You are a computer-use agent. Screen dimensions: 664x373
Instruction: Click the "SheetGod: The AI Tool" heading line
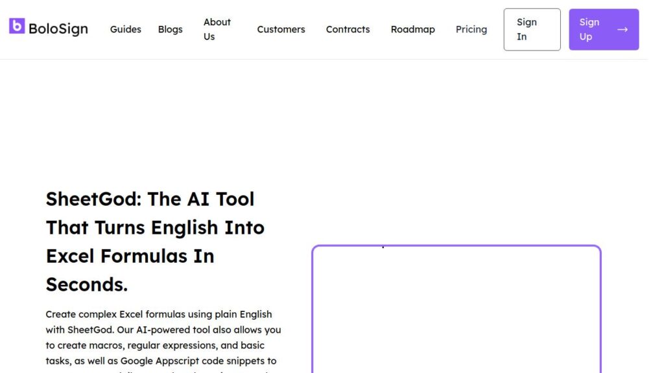coord(150,199)
